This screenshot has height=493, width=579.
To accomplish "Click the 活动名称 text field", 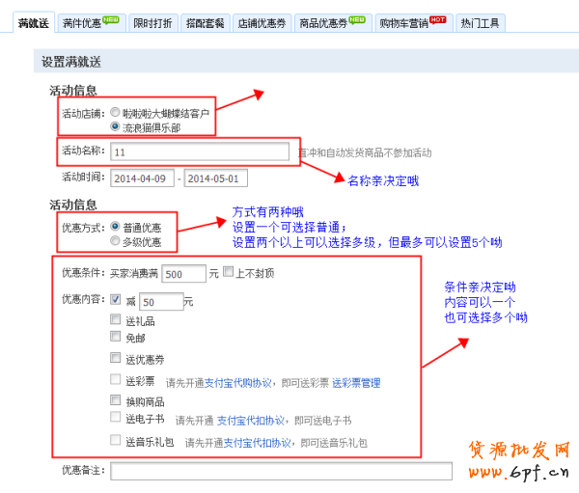I will pos(199,152).
